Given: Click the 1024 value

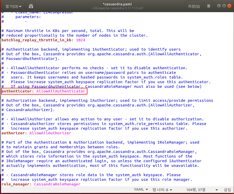Looking at the screenshot, I should point(81,40).
